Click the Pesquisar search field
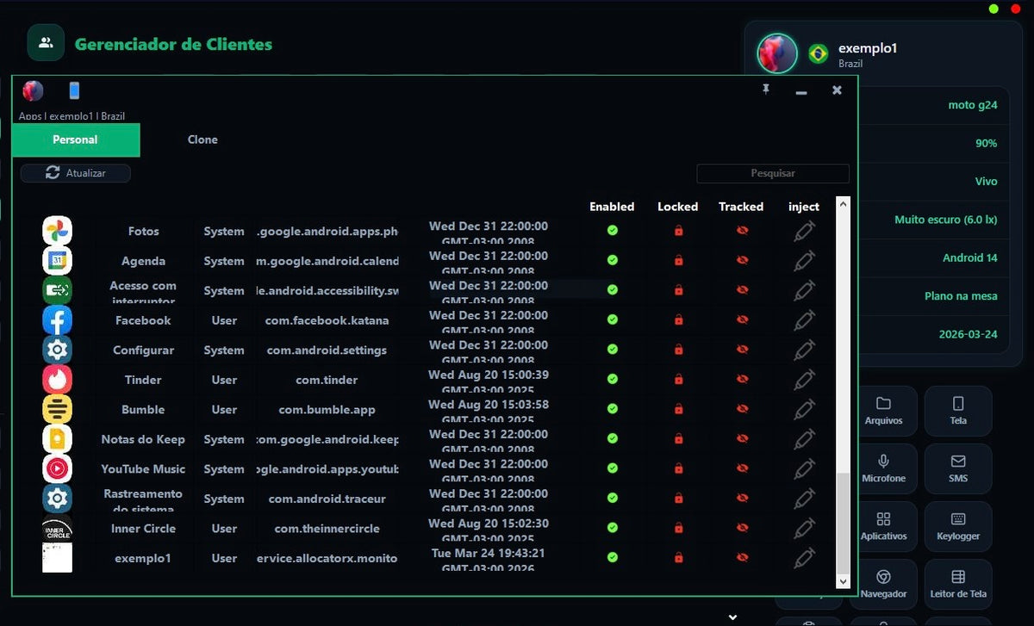 tap(772, 173)
